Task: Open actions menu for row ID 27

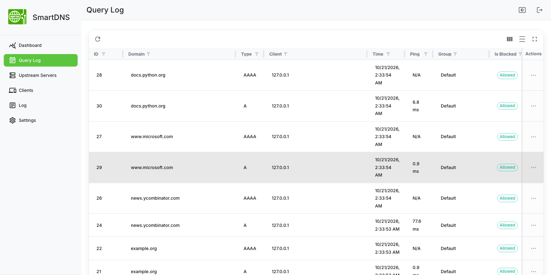Action: [533, 137]
